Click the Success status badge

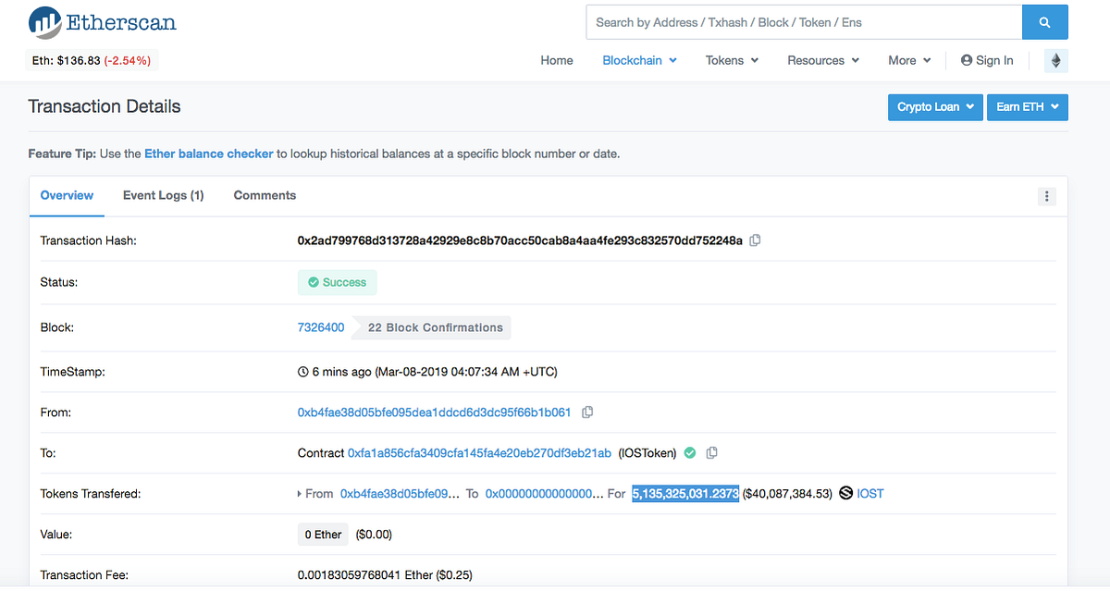(x=337, y=282)
